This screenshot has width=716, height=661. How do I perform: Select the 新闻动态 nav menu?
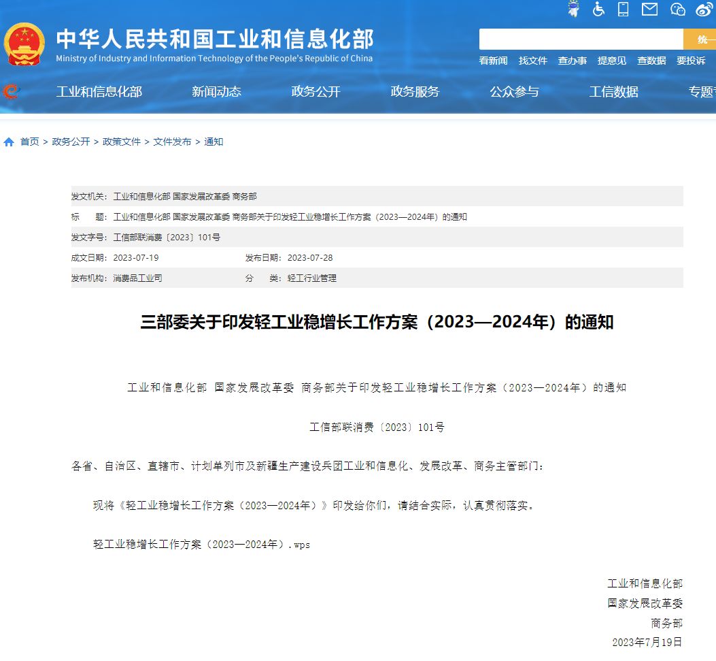[x=216, y=92]
